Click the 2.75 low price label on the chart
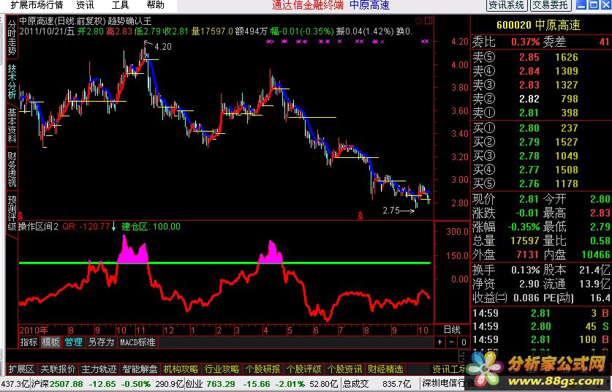Image resolution: width=612 pixels, height=392 pixels. [x=391, y=211]
